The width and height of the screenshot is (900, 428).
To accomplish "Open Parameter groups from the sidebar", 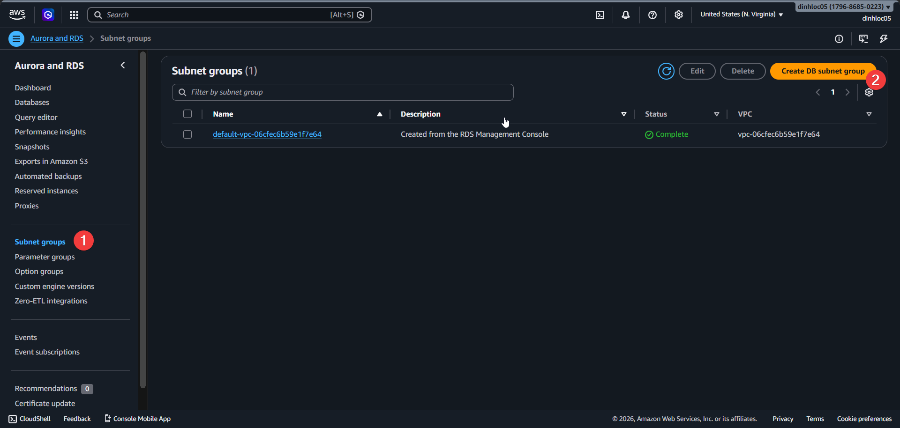I will pyautogui.click(x=45, y=257).
